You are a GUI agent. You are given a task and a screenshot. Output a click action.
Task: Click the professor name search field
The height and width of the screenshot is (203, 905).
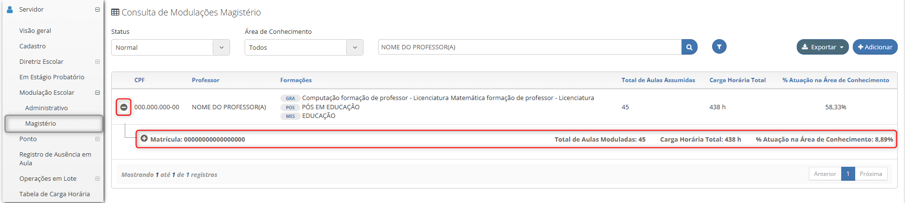pyautogui.click(x=529, y=47)
